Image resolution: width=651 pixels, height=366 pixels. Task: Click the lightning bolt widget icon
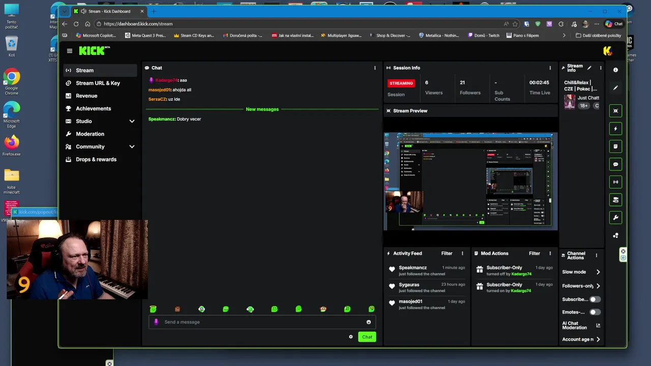coord(615,129)
